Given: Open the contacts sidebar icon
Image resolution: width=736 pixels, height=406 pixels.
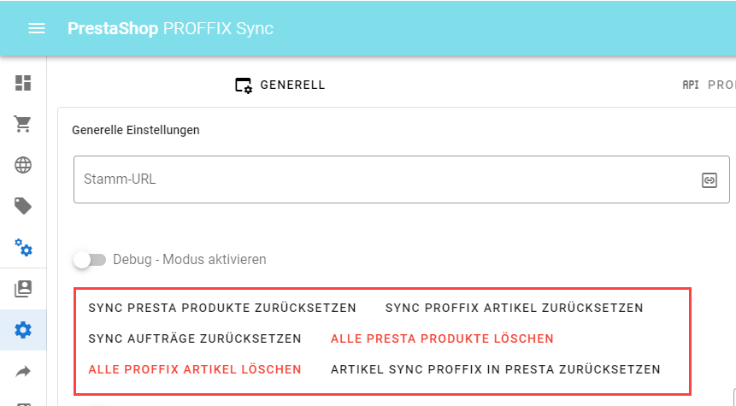Looking at the screenshot, I should pyautogui.click(x=23, y=289).
